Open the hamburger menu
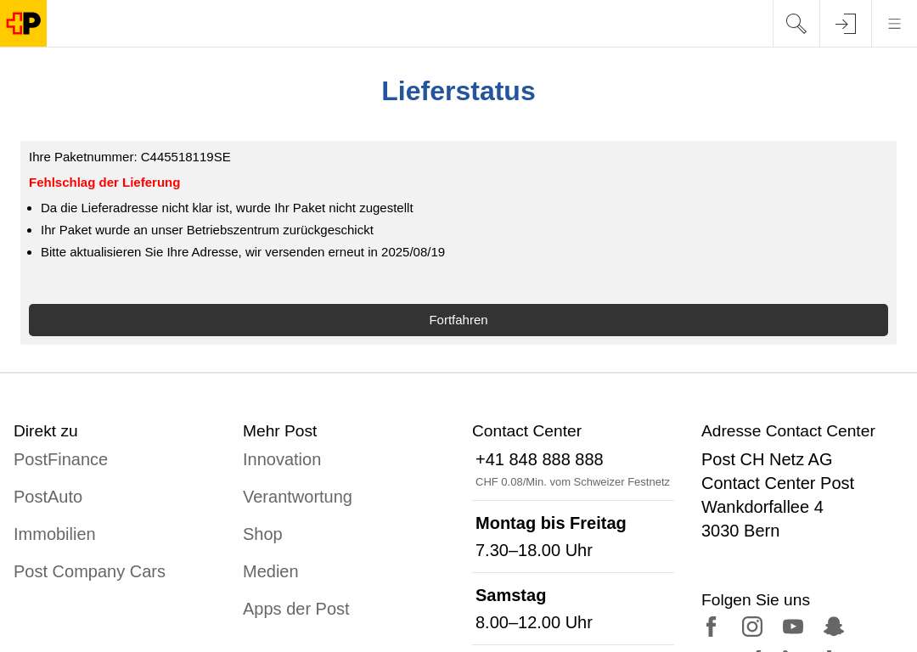The height and width of the screenshot is (652, 917). coord(894,24)
